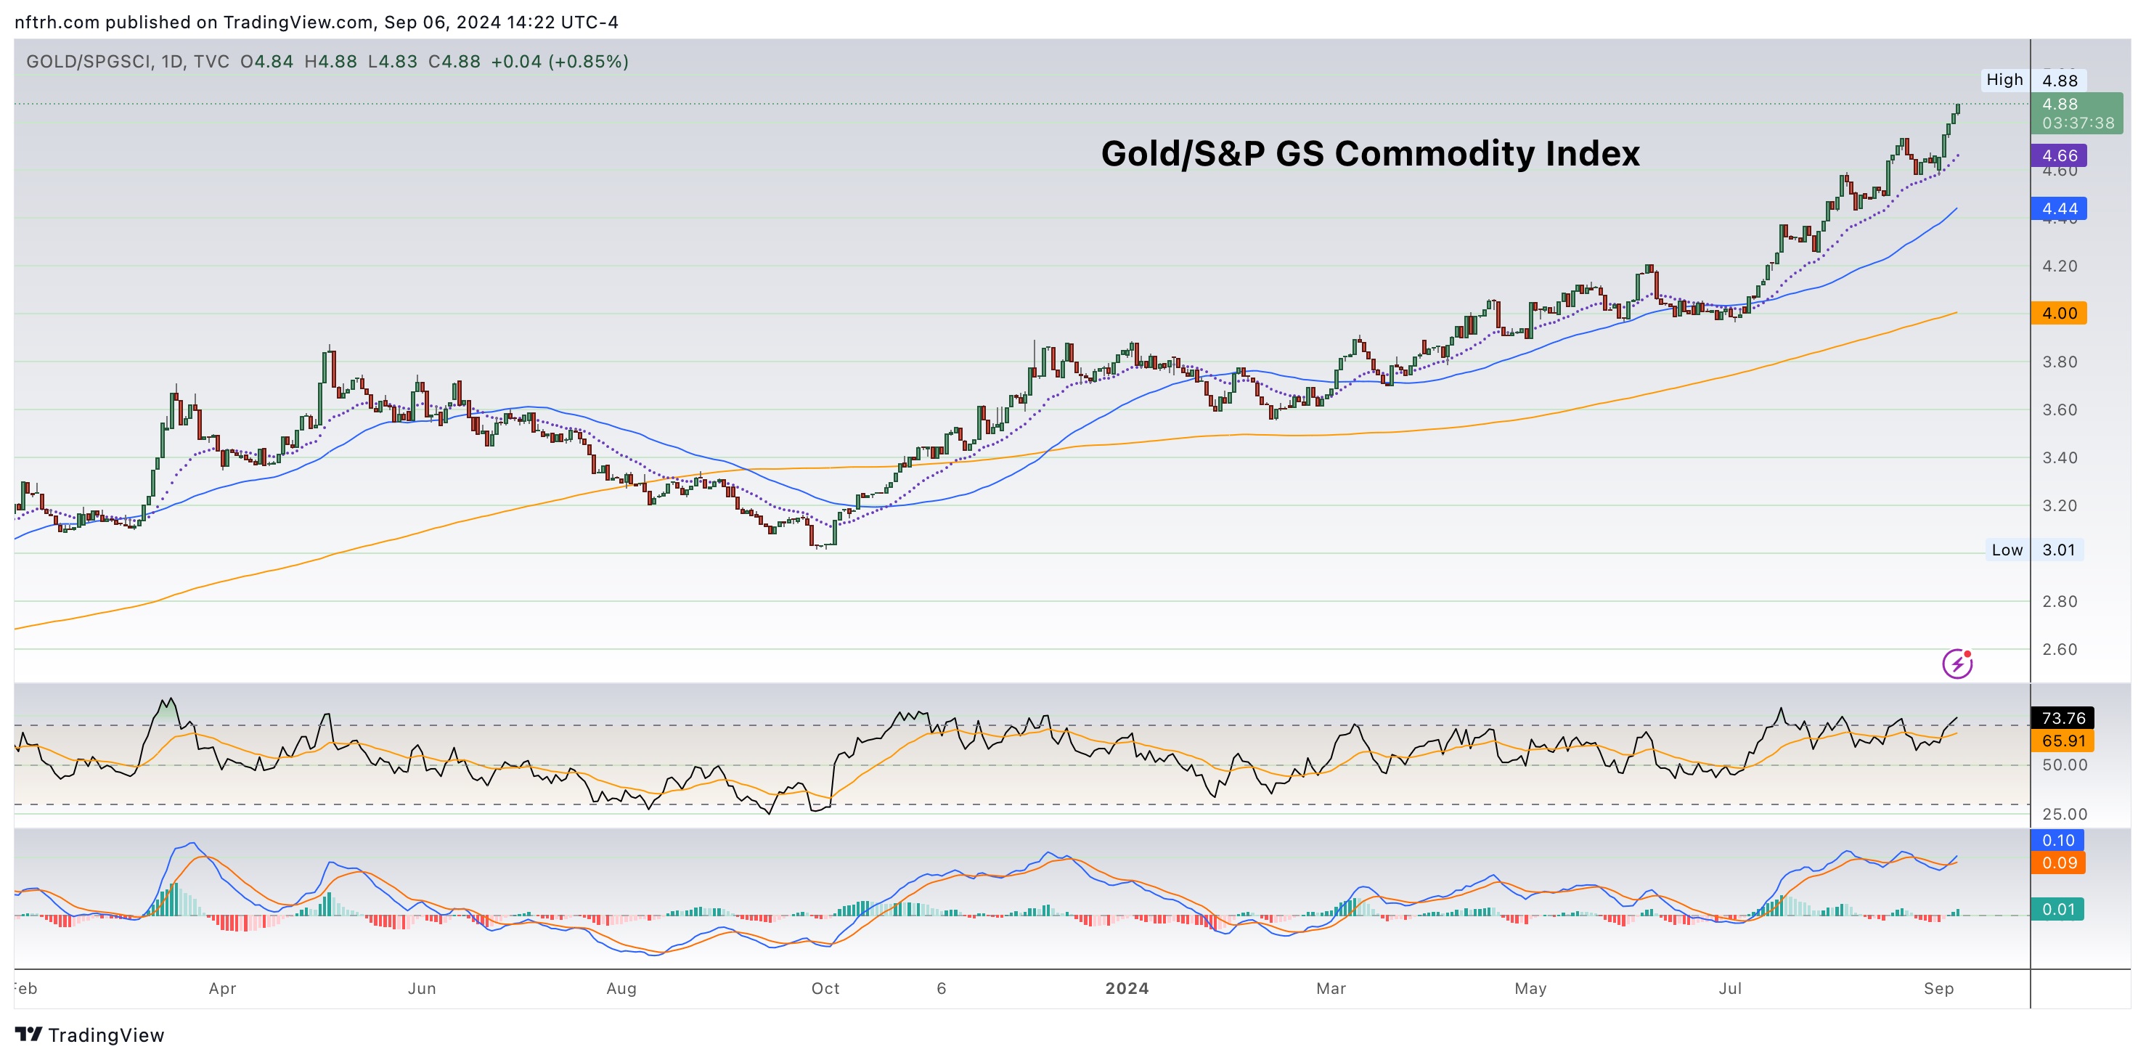Click the green histogram 0.01 value tag
Viewport: 2146px width, 1060px height.
pyautogui.click(x=2057, y=909)
